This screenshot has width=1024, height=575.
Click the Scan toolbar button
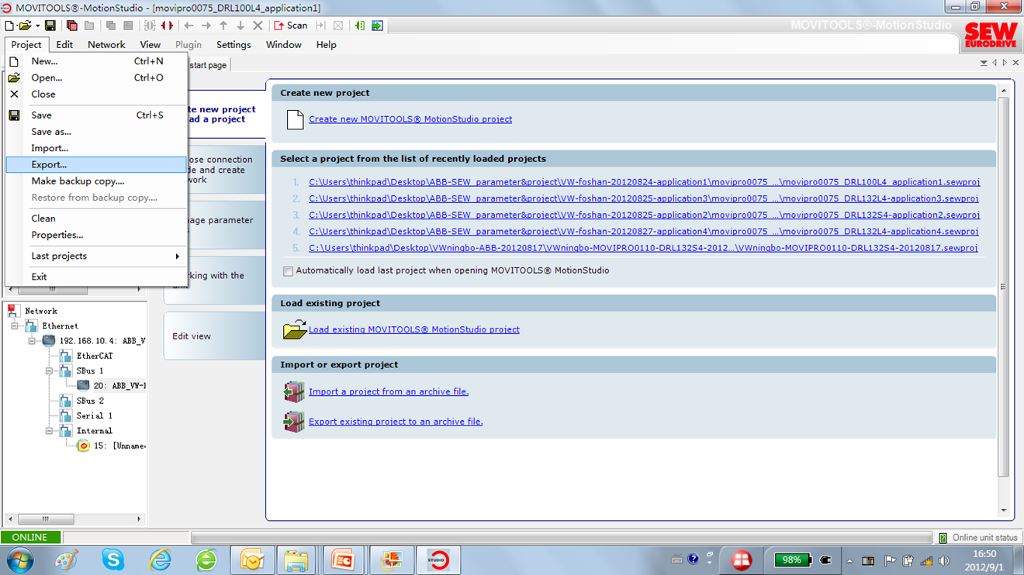[291, 26]
